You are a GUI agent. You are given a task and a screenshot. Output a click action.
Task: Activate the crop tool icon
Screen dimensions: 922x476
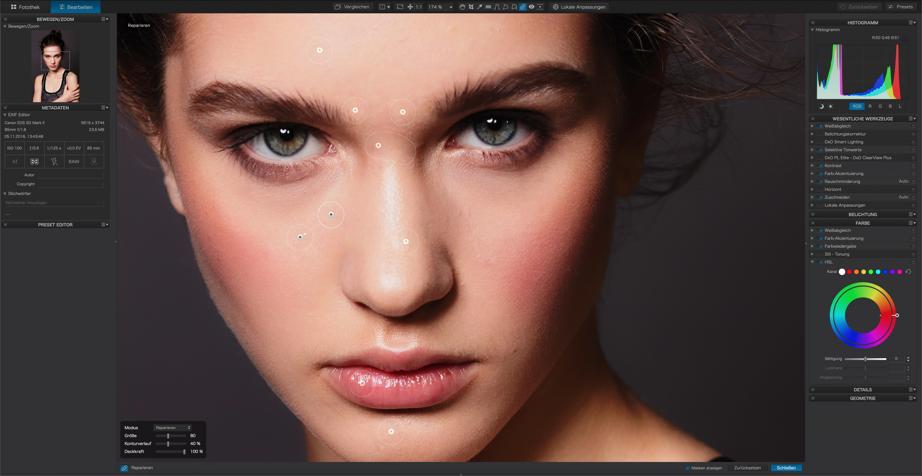471,7
